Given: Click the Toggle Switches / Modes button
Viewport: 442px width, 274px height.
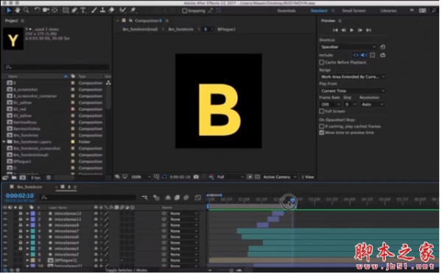Looking at the screenshot, I should coord(126,270).
